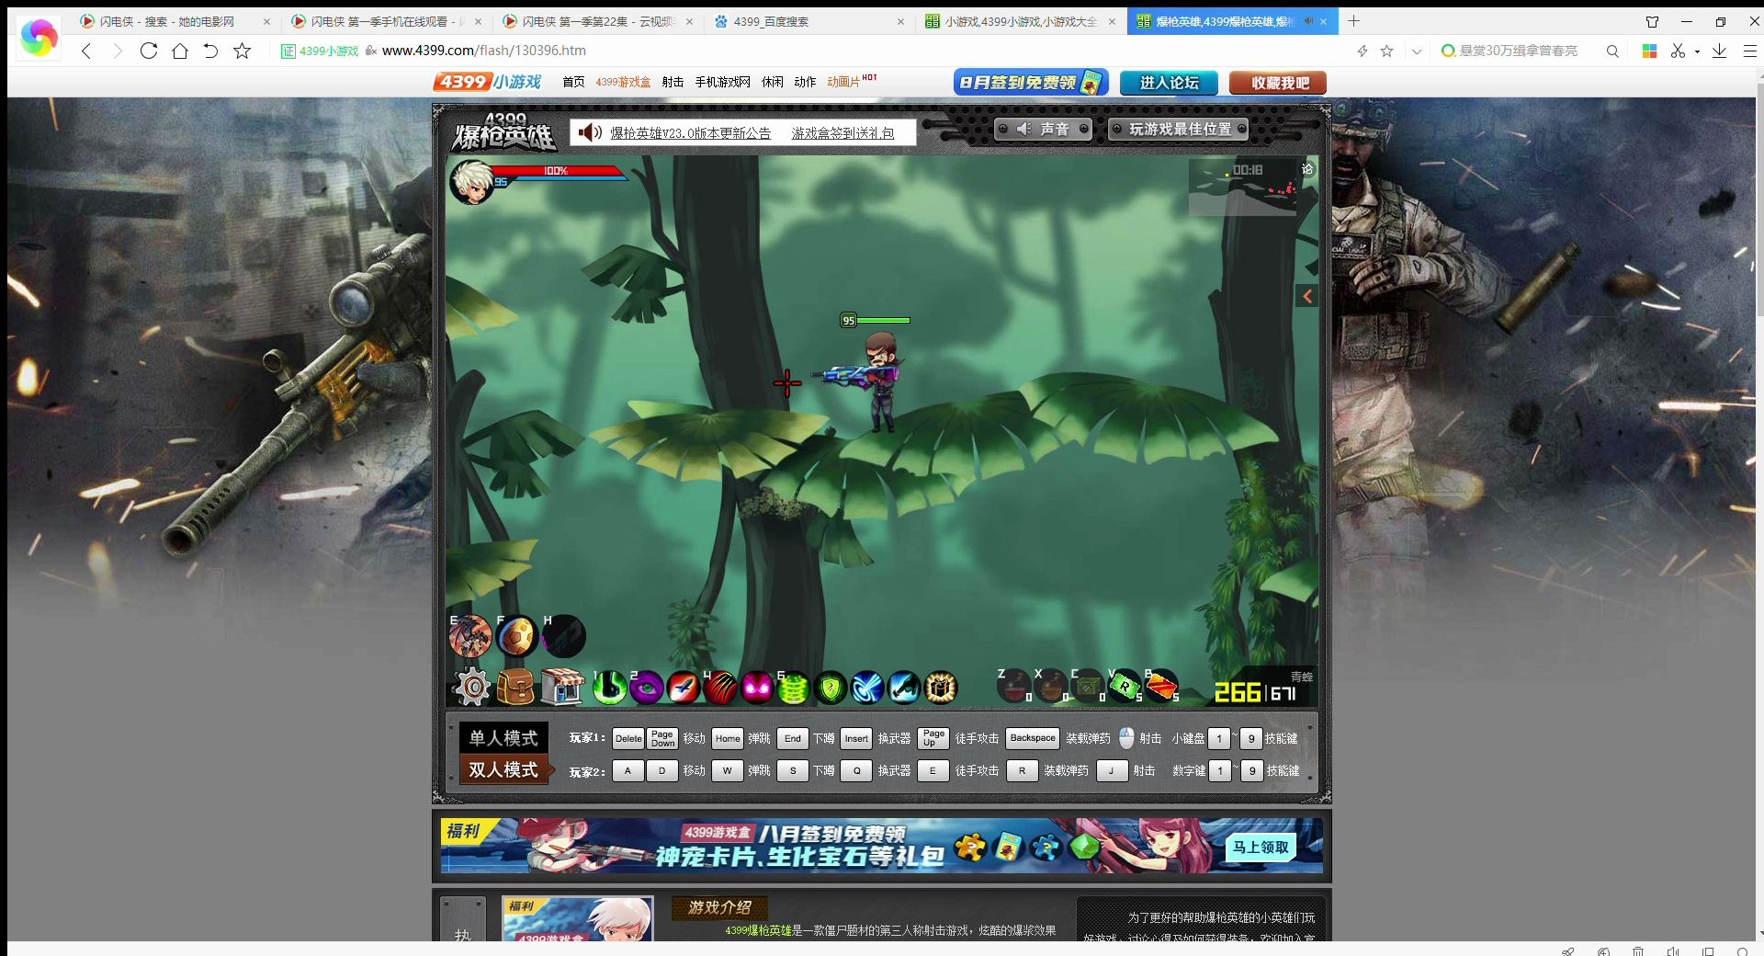The width and height of the screenshot is (1764, 956).
Task: Mute the audio on the active tab
Action: [1307, 21]
